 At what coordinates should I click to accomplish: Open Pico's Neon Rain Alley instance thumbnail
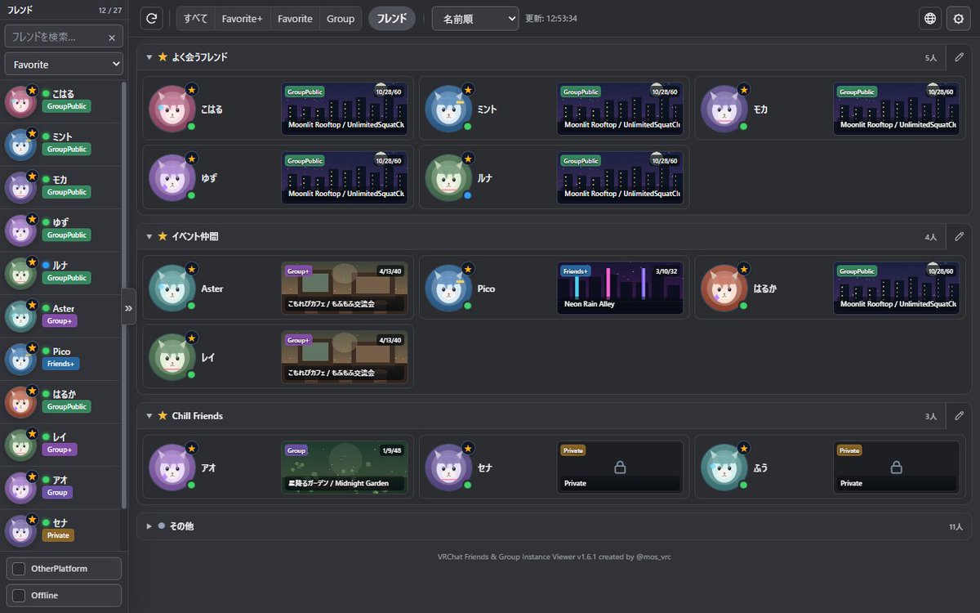(x=620, y=288)
